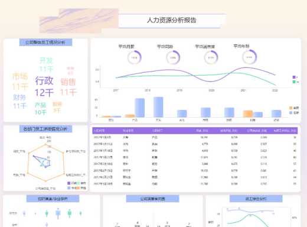The image size is (307, 227).
Task: Click the 平均司龄 circular gauge
Action: coord(173,57)
